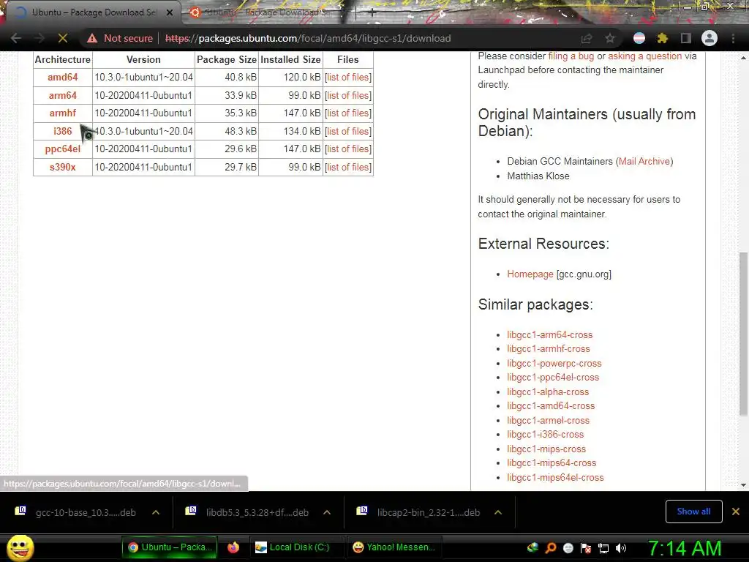Screen dimensions: 749x562
Task: Close the active Ubuntu Package Download tab
Action: coord(170,13)
